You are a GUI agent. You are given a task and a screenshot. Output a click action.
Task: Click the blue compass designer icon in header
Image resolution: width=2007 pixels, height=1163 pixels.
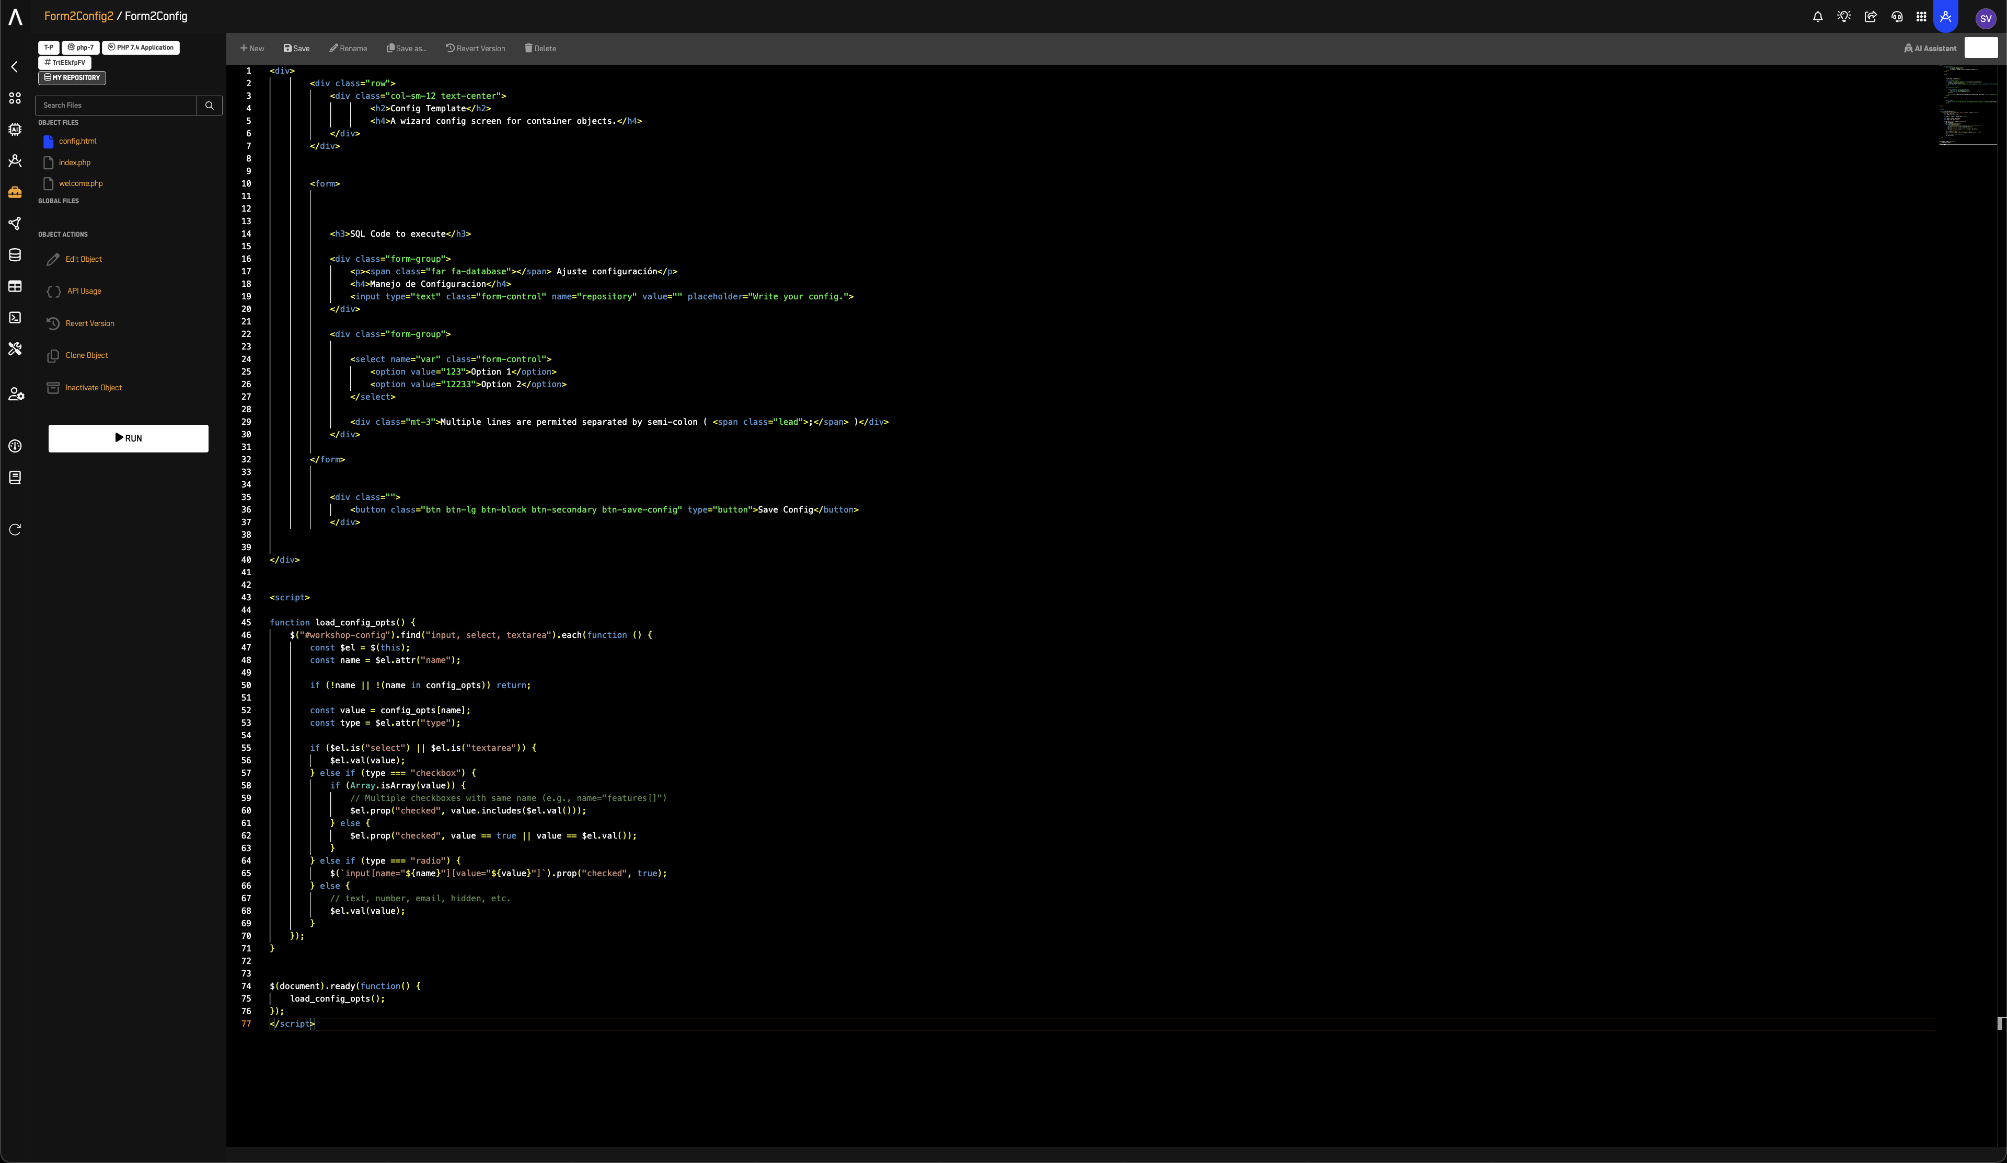(1946, 16)
